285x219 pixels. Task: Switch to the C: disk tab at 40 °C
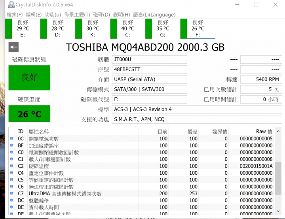tap(128, 29)
